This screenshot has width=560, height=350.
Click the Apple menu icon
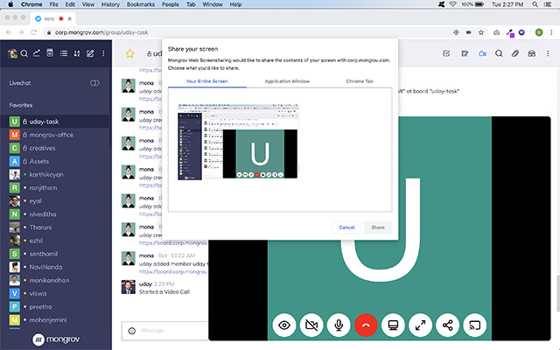click(10, 4)
